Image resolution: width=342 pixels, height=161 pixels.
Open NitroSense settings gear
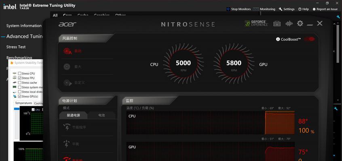coord(300,23)
